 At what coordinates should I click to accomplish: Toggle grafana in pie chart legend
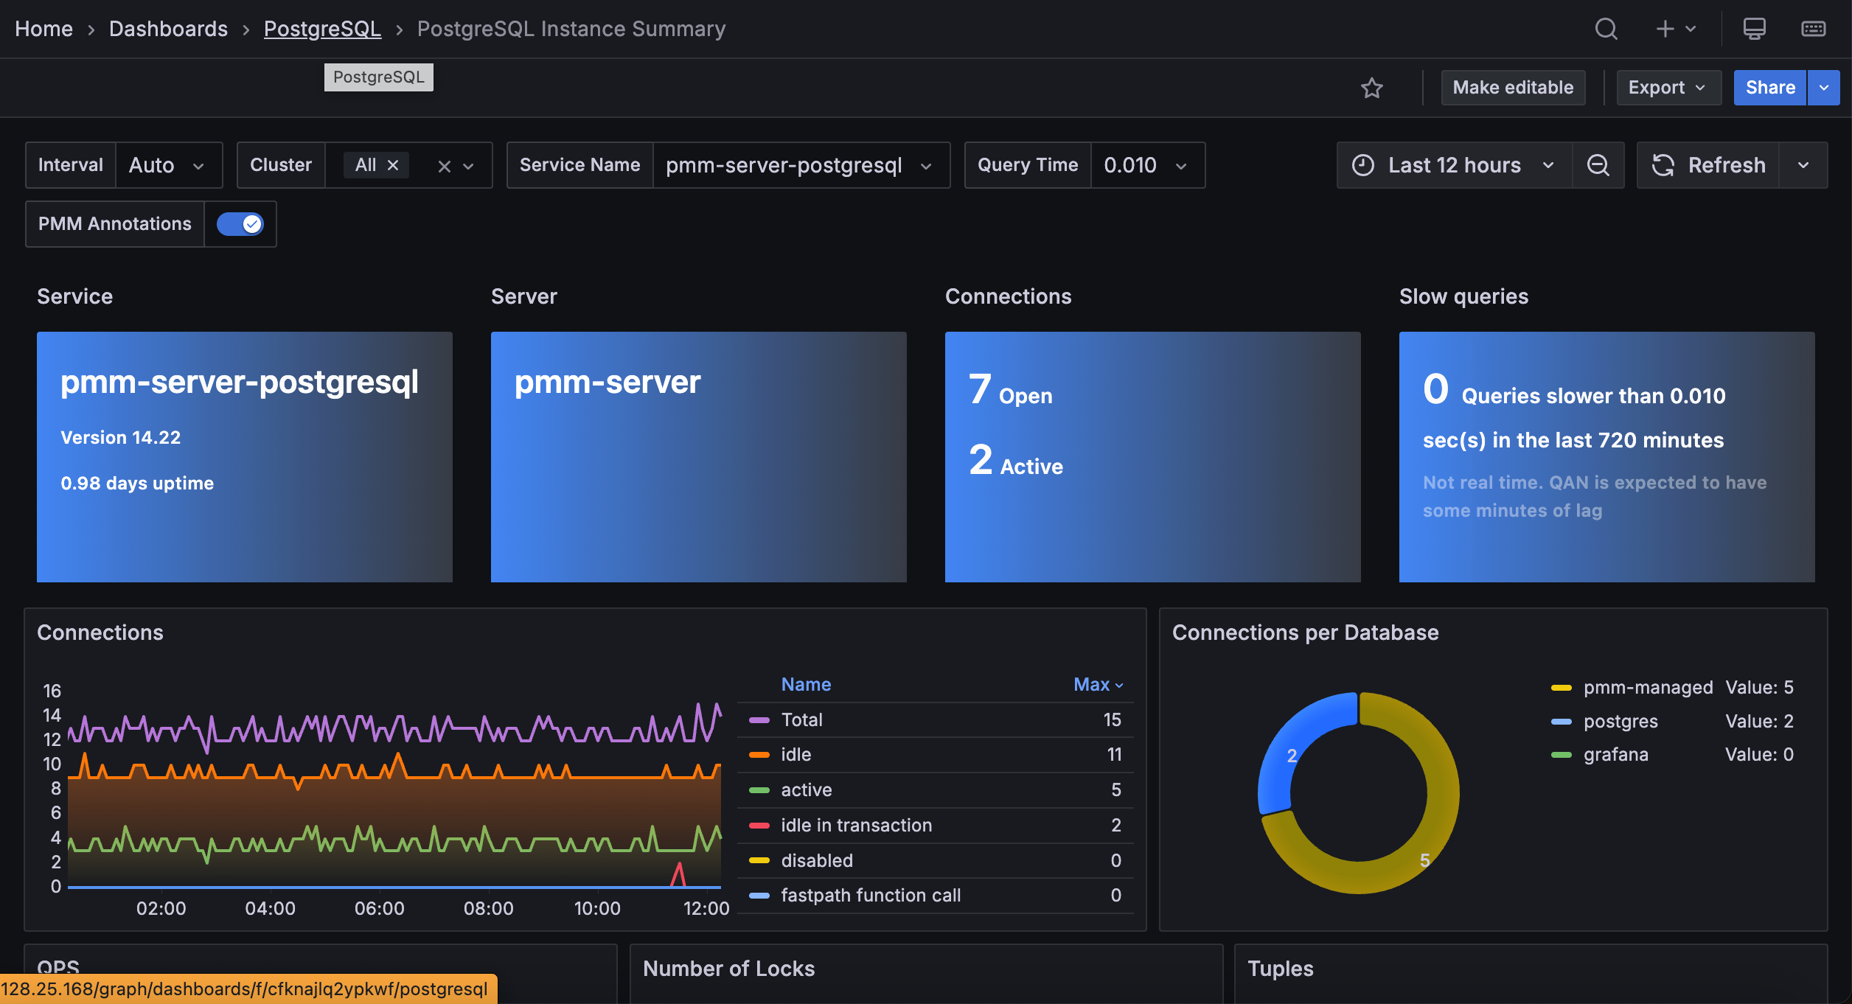[1615, 755]
